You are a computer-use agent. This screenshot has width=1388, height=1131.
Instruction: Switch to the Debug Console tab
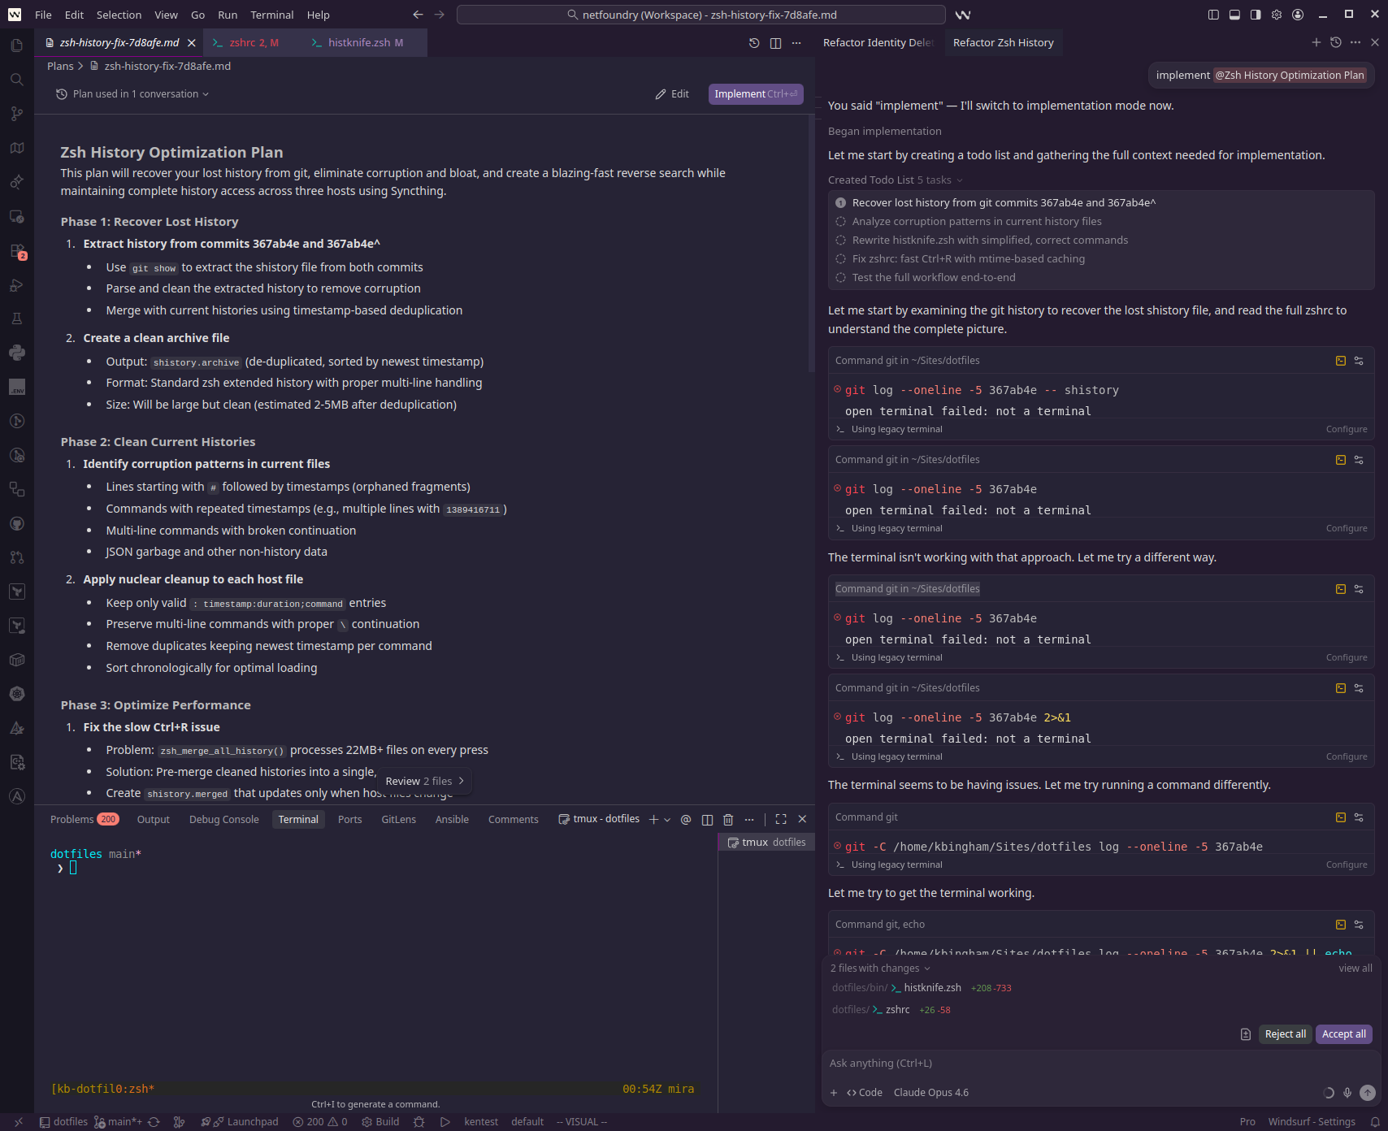(x=223, y=820)
